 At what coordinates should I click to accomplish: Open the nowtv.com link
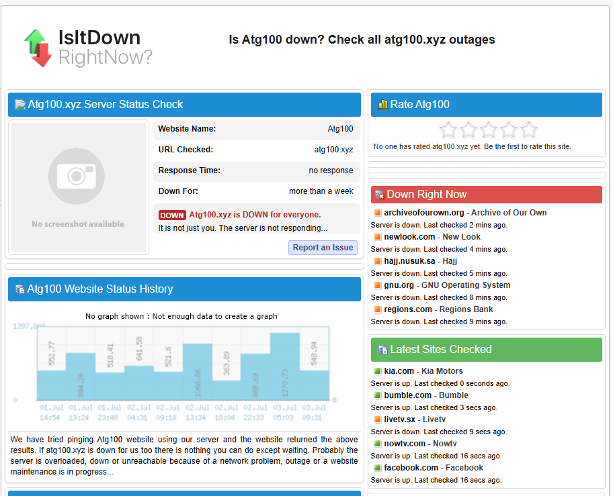click(x=405, y=444)
